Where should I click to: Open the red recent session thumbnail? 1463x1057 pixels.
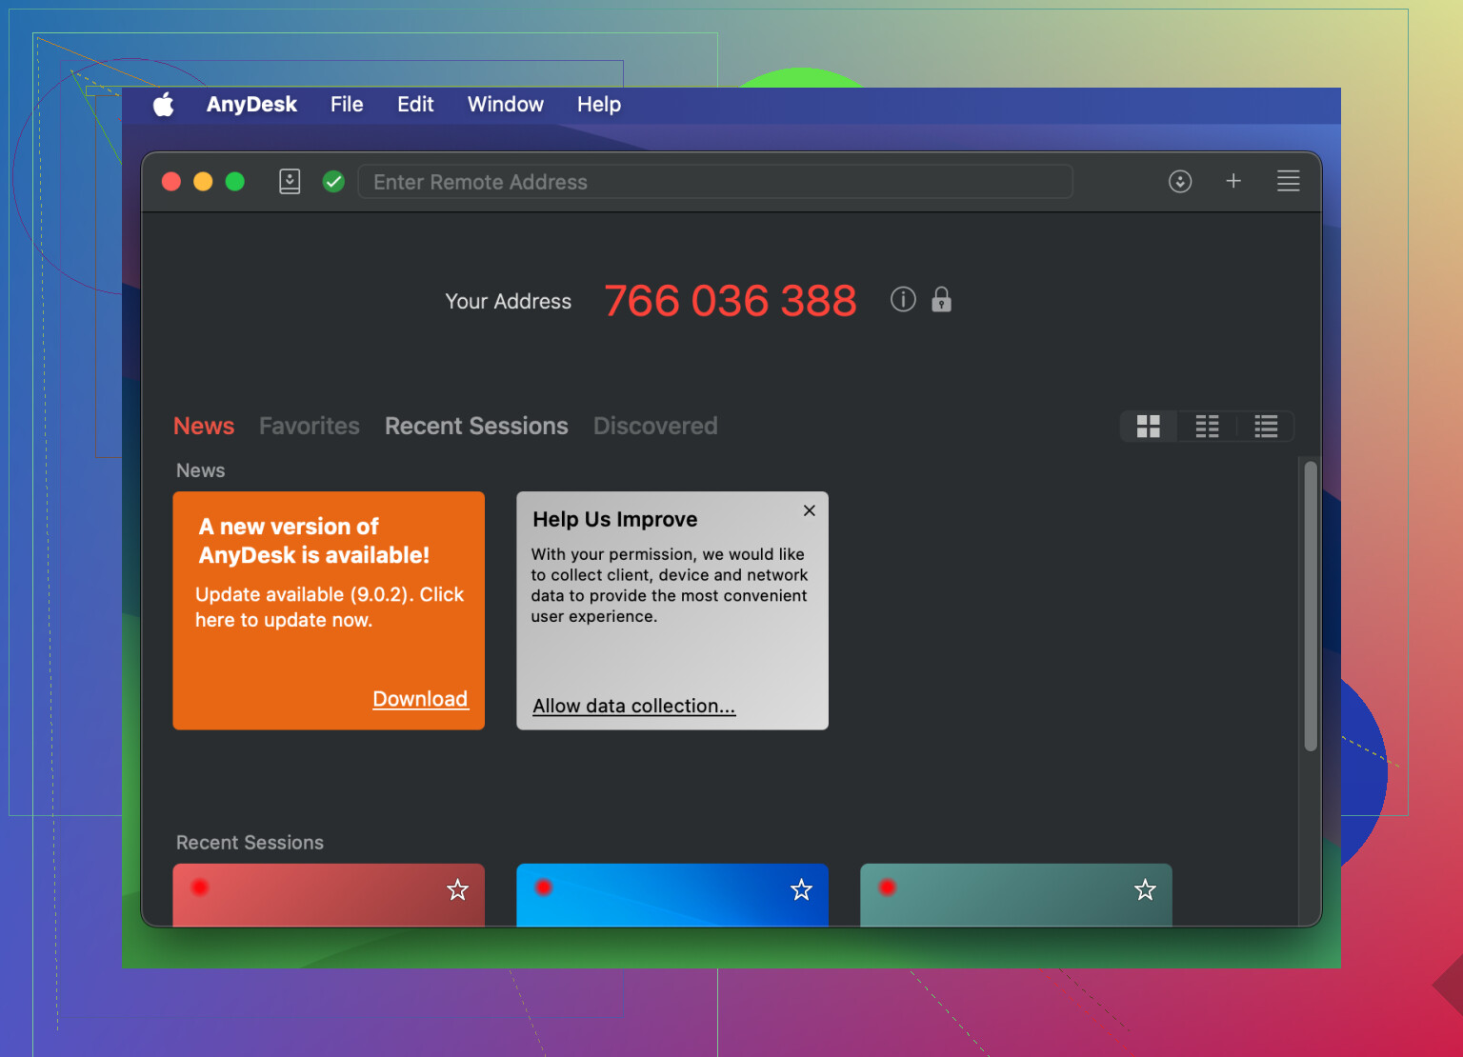[x=329, y=895]
